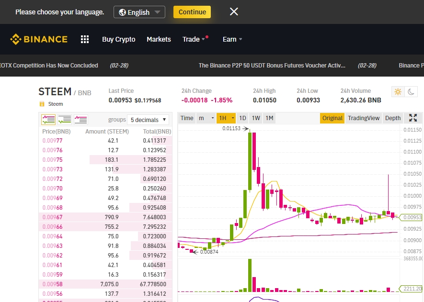Select sell order at price 0.00959

pos(105,275)
